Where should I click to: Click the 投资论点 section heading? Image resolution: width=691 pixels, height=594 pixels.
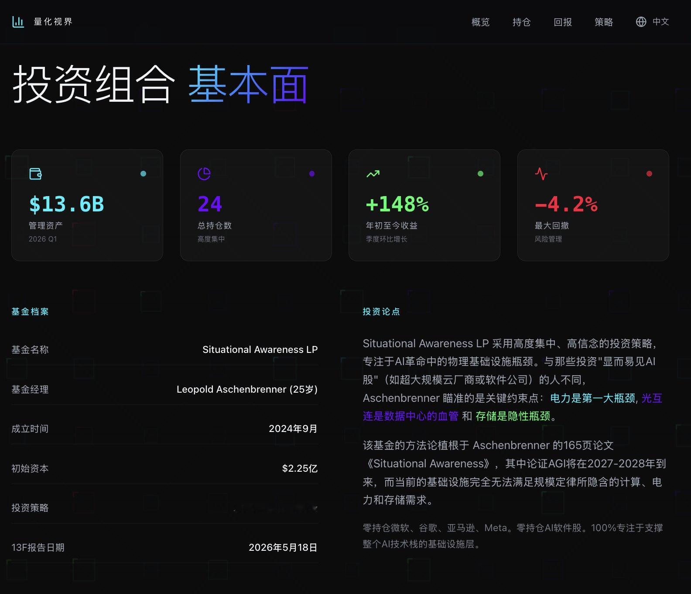(x=381, y=311)
